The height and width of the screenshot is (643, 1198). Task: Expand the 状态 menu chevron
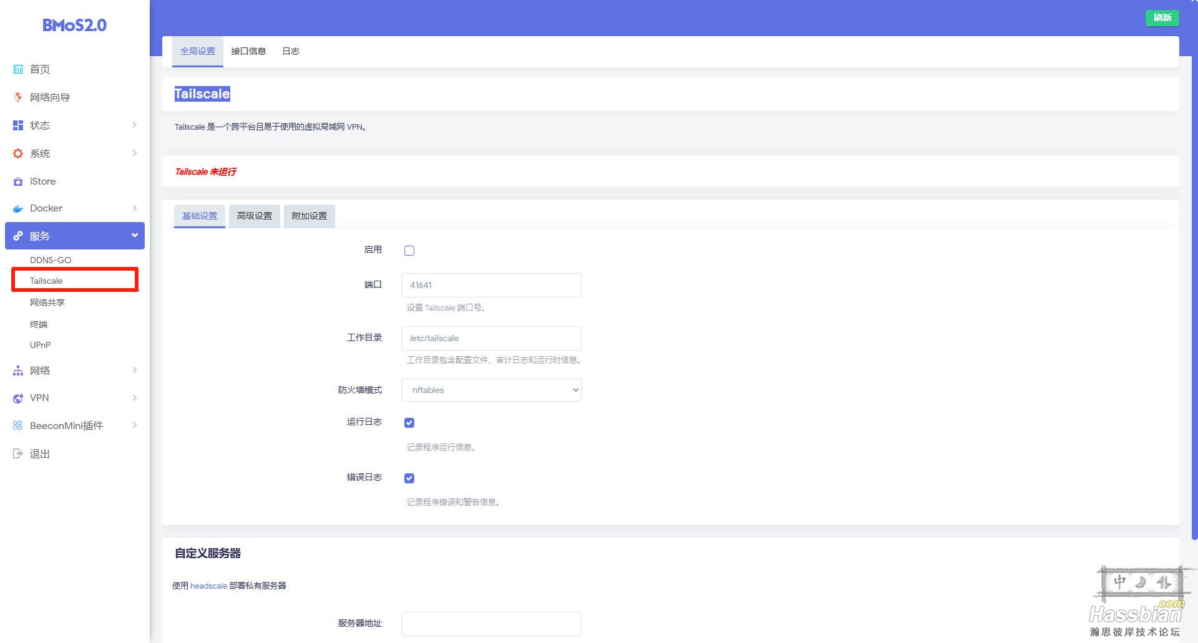click(134, 125)
